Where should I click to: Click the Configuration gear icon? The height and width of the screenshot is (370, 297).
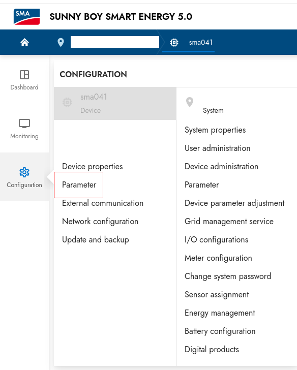pyautogui.click(x=24, y=172)
